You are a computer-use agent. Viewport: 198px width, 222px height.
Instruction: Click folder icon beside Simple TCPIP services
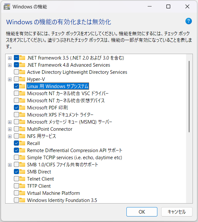tap(22, 157)
